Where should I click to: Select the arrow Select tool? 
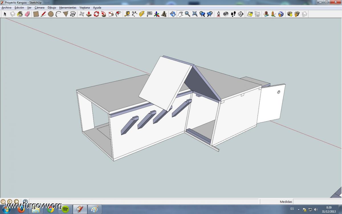coord(5,14)
